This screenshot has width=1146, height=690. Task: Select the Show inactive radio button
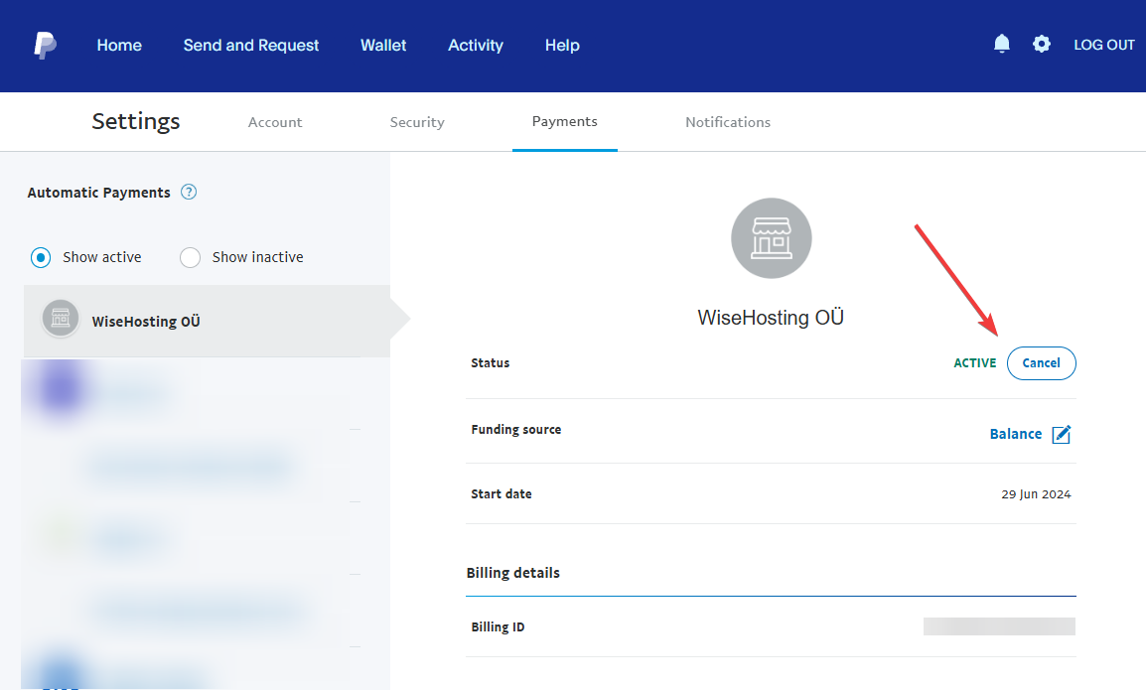tap(190, 257)
